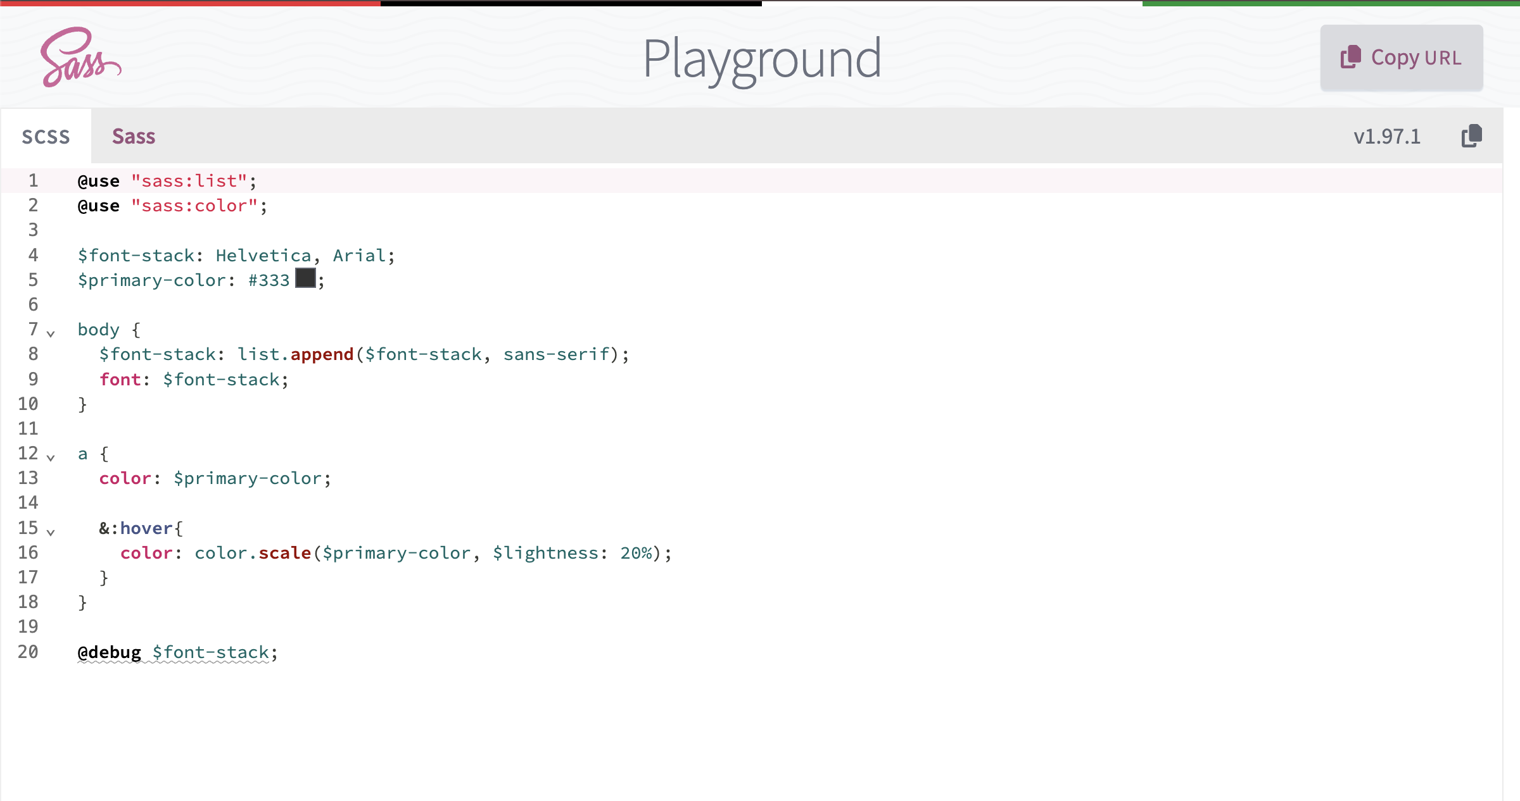Switch to the SCSS tab
Viewport: 1520px width, 801px height.
(x=46, y=137)
